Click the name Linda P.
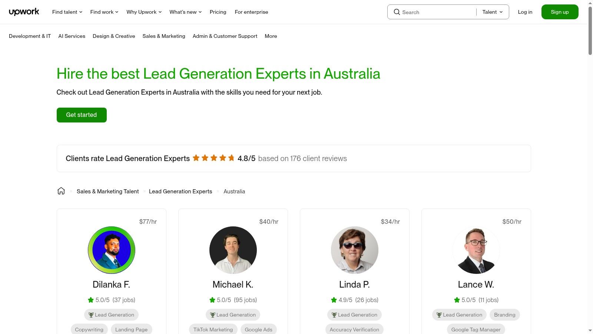 (354, 285)
